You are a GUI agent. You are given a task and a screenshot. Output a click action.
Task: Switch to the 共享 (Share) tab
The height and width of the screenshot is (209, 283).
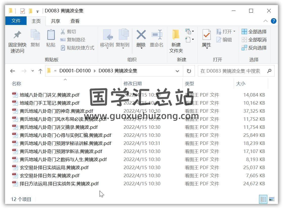click(55, 21)
